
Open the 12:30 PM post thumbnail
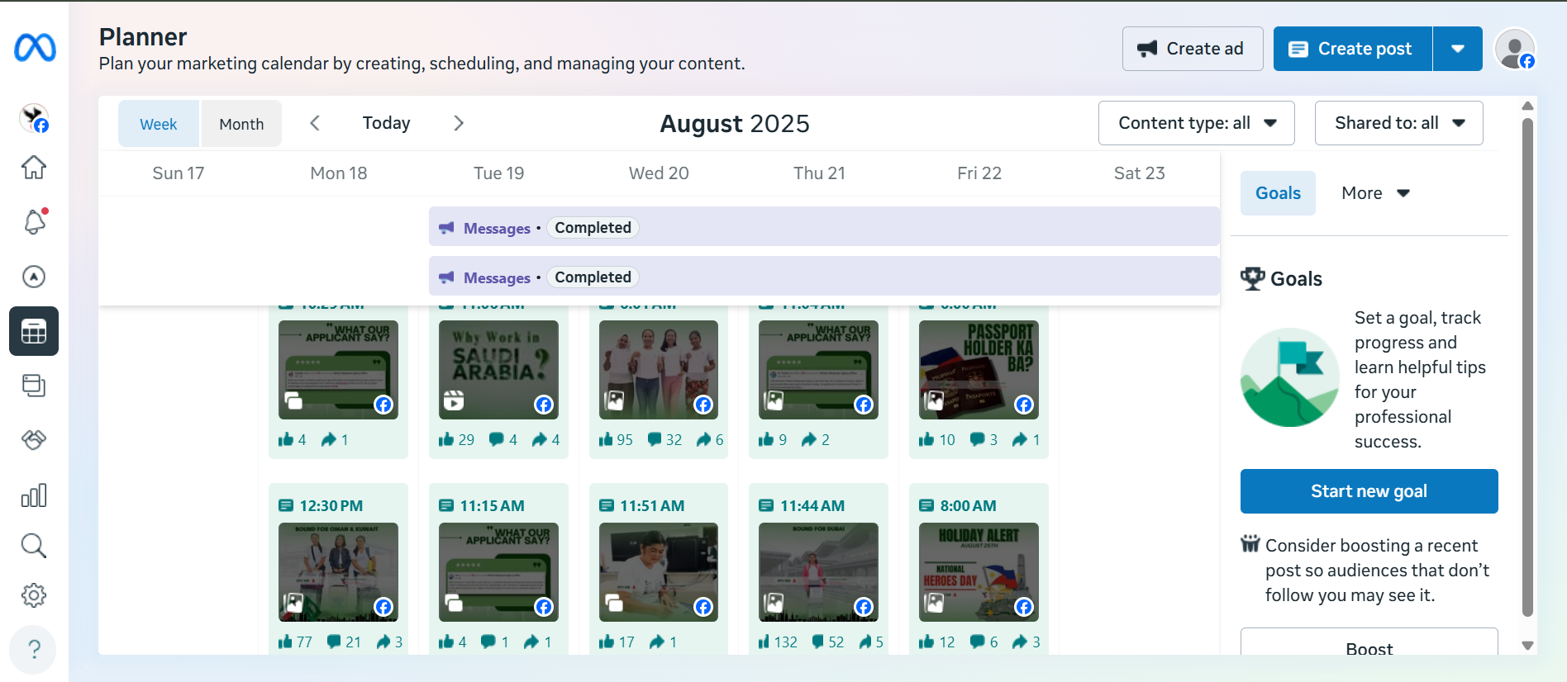pos(338,572)
